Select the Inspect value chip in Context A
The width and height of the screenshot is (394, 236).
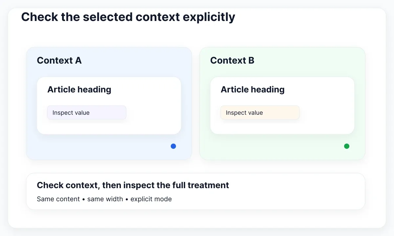[x=87, y=112]
